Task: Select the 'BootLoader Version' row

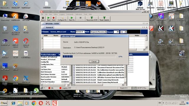Action: (x=55, y=77)
